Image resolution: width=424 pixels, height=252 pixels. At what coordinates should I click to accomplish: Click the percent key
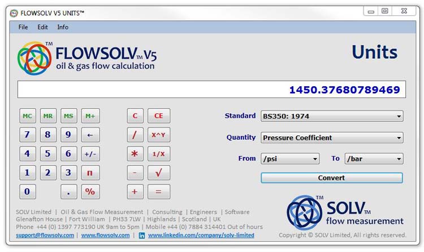point(90,192)
